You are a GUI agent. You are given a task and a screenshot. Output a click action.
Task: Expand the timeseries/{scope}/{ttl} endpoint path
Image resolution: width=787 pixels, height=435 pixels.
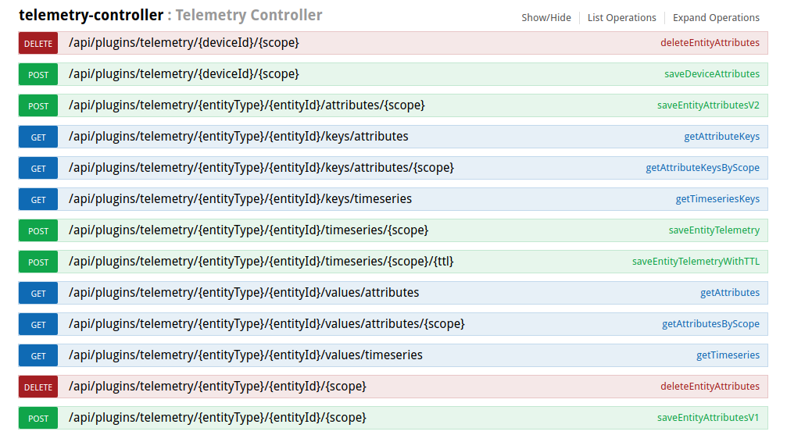261,262
